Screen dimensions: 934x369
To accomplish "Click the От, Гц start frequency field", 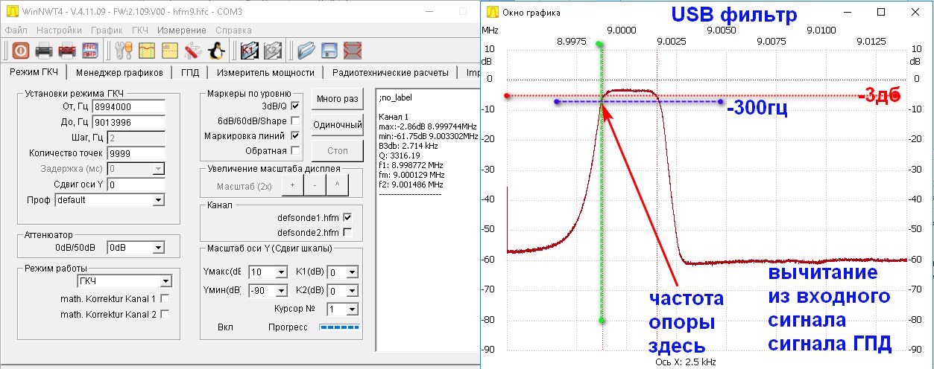I will (x=136, y=106).
